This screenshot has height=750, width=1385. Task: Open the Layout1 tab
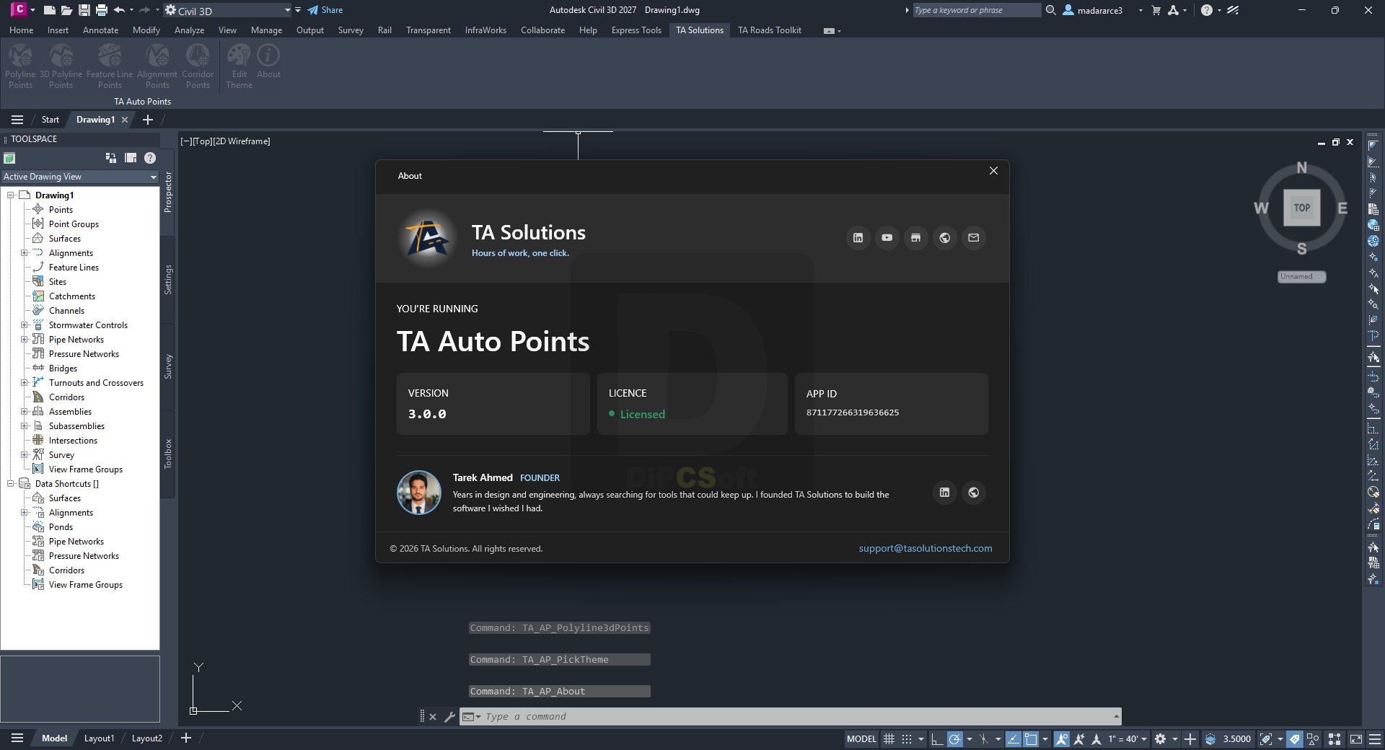click(x=99, y=738)
